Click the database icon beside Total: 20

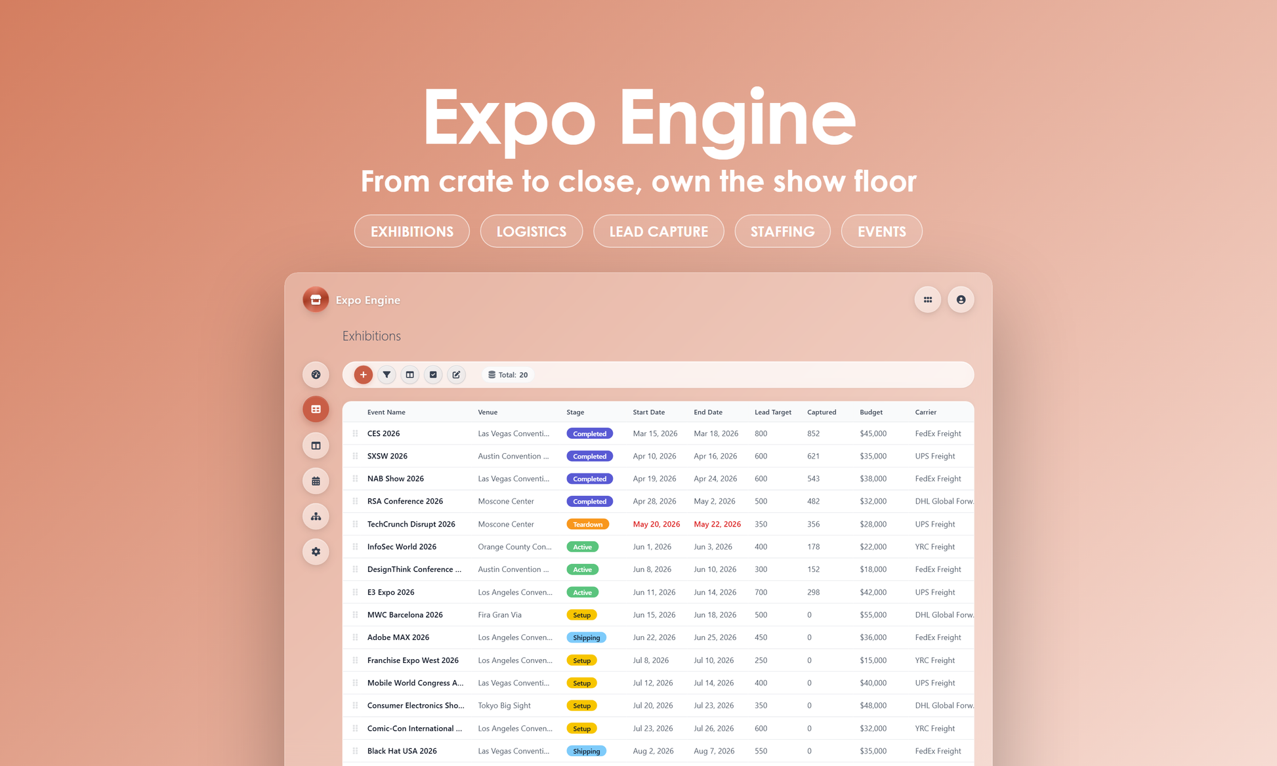click(492, 374)
